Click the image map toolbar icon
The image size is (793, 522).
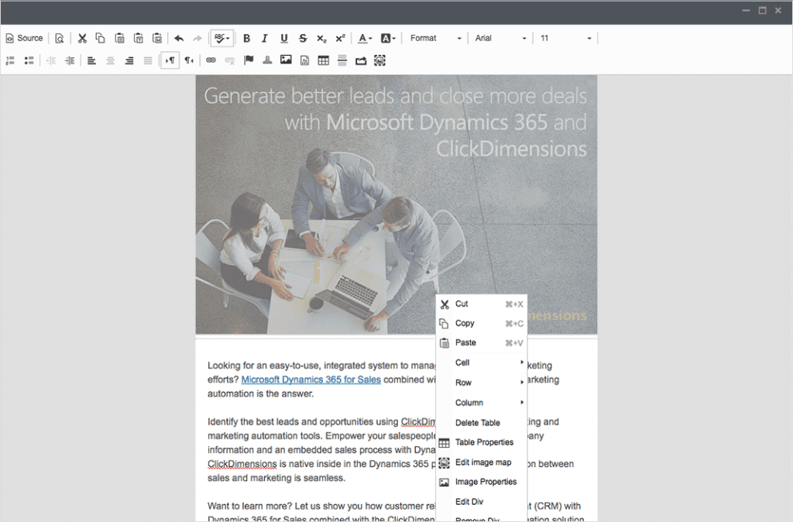(x=379, y=60)
